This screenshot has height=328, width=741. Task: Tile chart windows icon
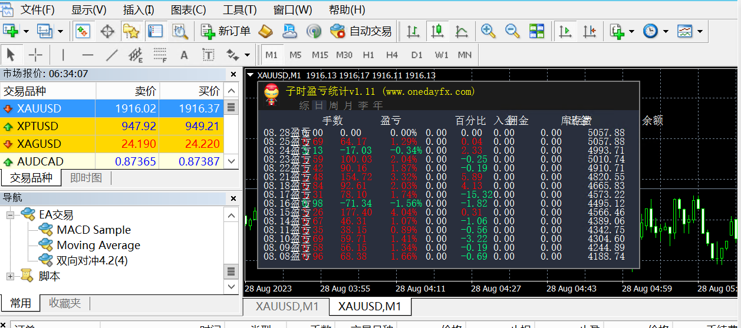pos(536,31)
